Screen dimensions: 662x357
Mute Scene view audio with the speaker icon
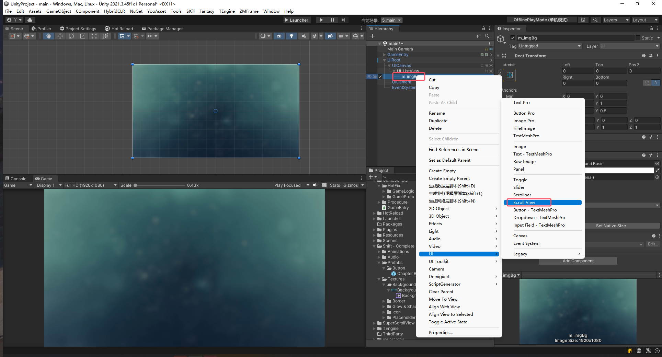[x=304, y=36]
